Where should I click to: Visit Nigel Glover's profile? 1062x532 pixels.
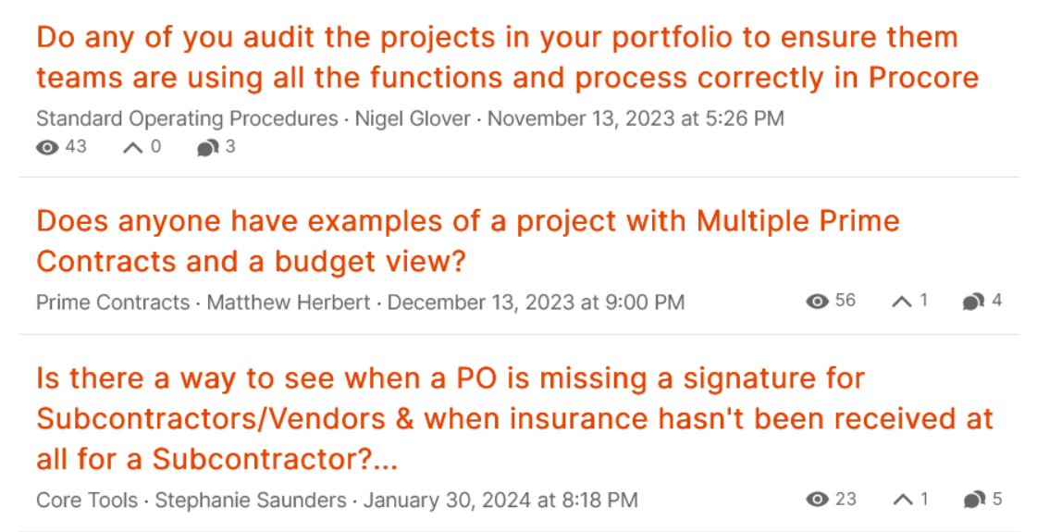(413, 118)
